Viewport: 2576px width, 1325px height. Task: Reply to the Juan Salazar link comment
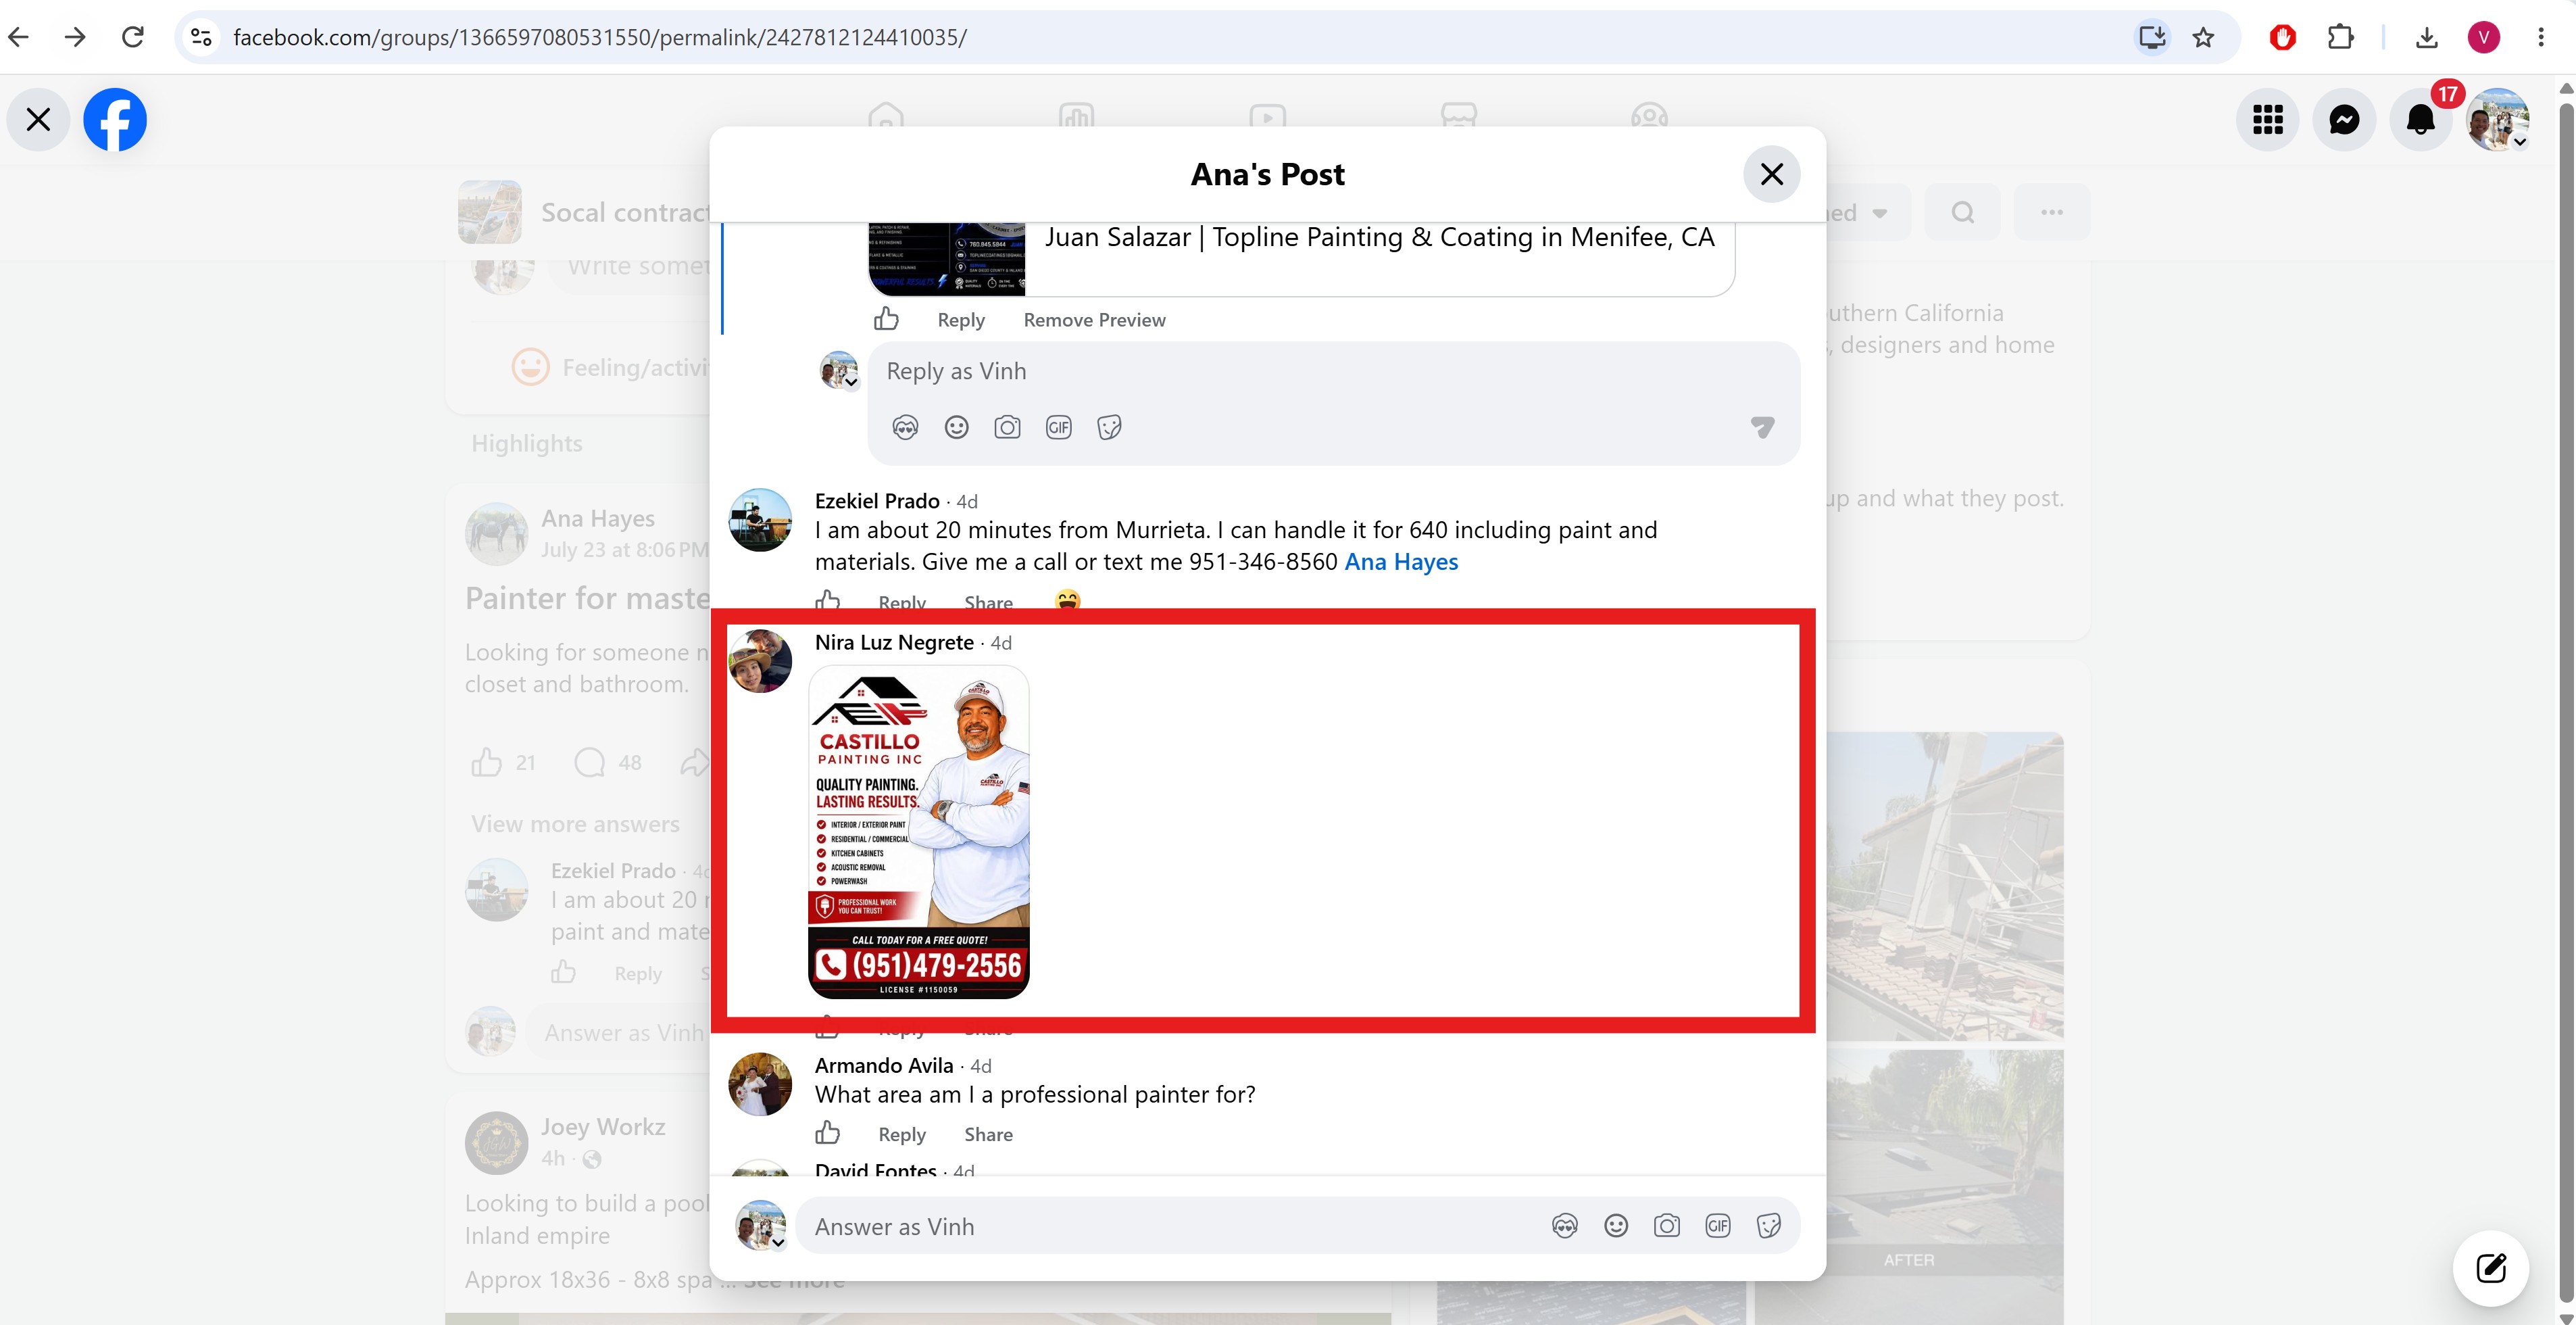(x=960, y=320)
